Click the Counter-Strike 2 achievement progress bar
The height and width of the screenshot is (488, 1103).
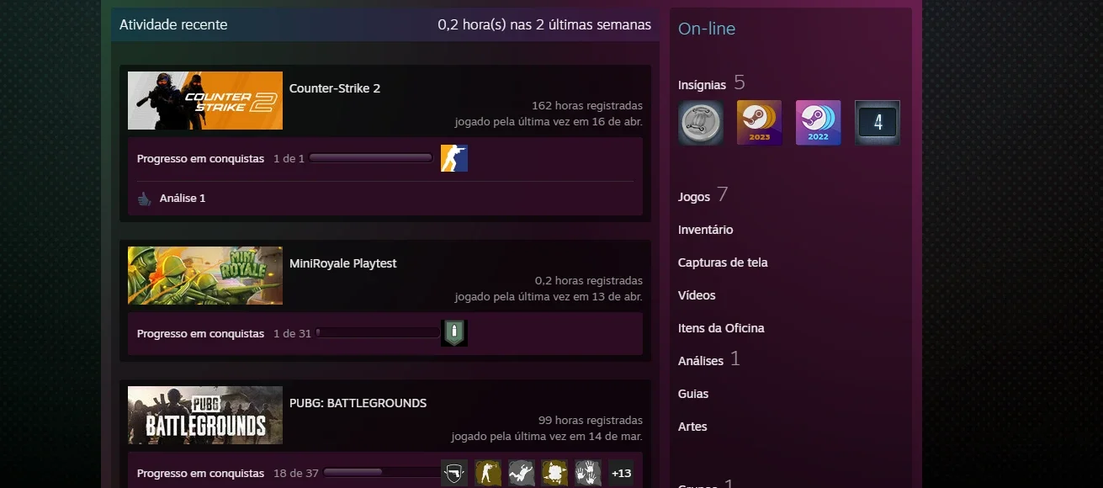[371, 158]
